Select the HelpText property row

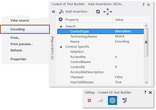[100, 52]
